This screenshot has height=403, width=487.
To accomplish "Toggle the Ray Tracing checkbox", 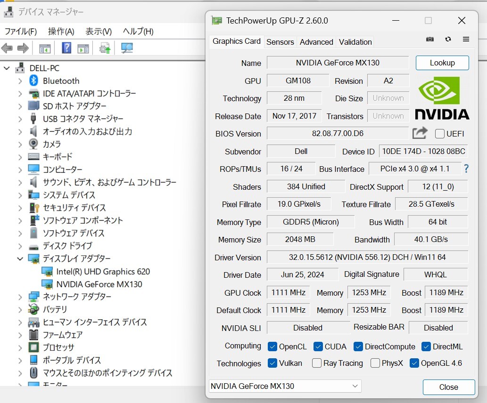I will [x=317, y=363].
